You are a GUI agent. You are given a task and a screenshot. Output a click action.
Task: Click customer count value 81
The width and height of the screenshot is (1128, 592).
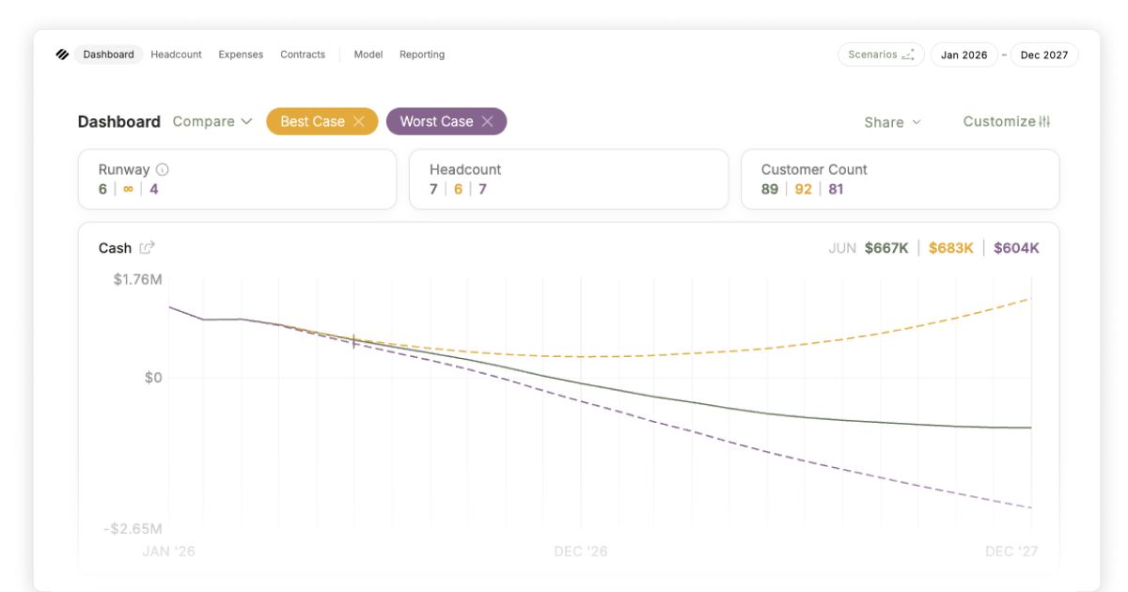pyautogui.click(x=836, y=189)
